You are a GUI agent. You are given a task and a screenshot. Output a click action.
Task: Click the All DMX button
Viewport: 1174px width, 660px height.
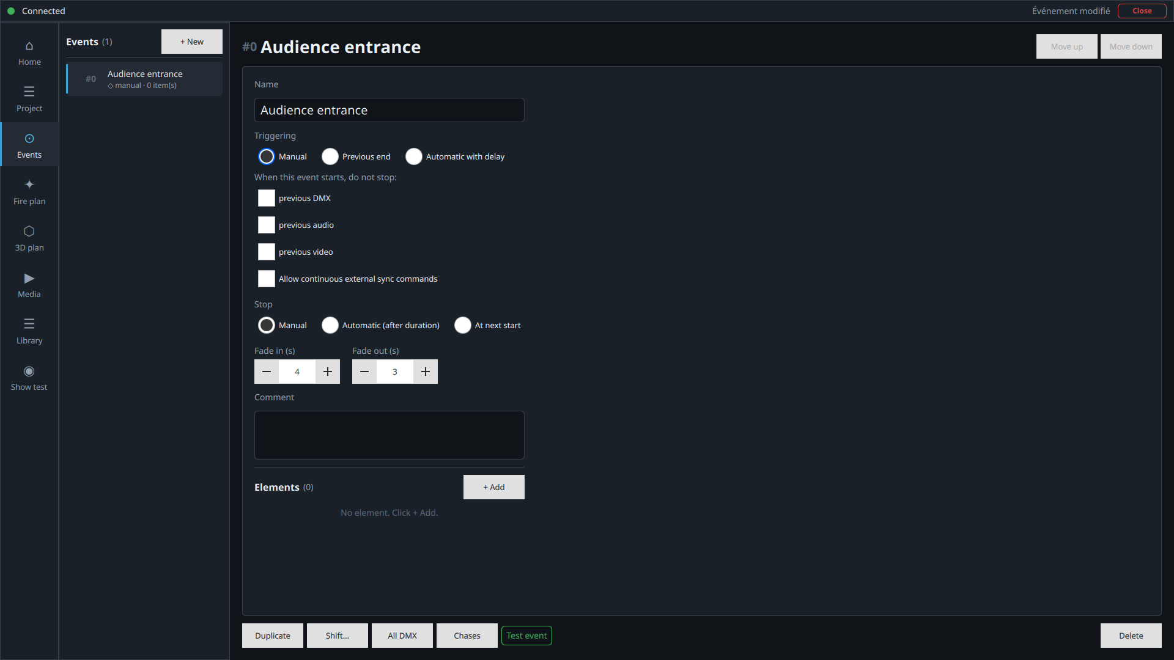point(402,636)
